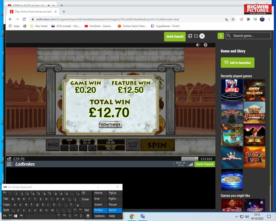Open the Apps bookmarks shortcut
This screenshot has width=276, height=221.
point(14,26)
